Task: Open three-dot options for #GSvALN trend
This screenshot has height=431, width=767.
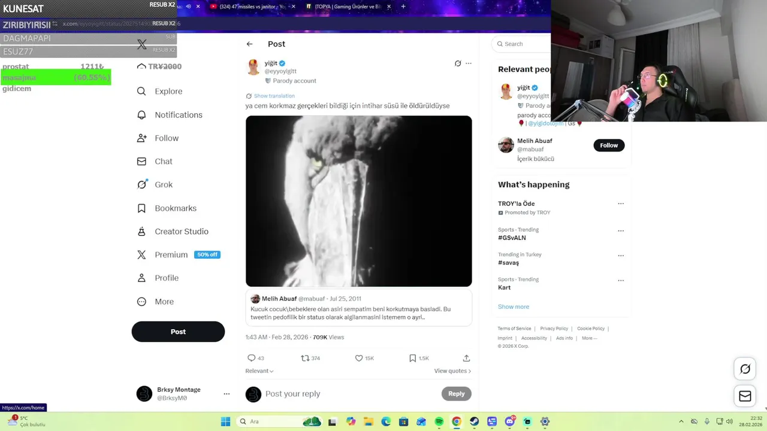Action: 621,230
